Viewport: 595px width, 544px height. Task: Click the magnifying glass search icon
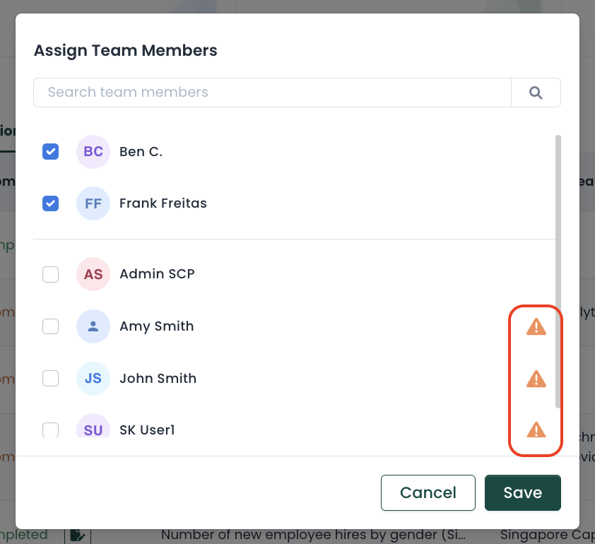tap(536, 93)
